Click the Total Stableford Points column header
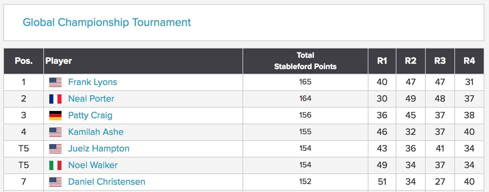Image resolution: width=489 pixels, height=192 pixels. (x=305, y=61)
